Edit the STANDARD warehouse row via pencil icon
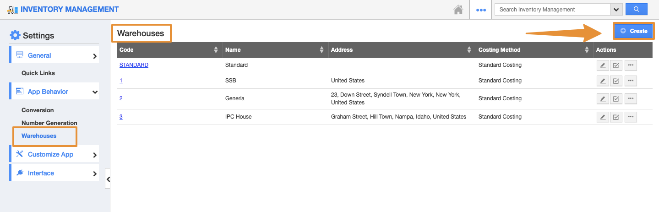This screenshot has height=212, width=659. (x=603, y=65)
